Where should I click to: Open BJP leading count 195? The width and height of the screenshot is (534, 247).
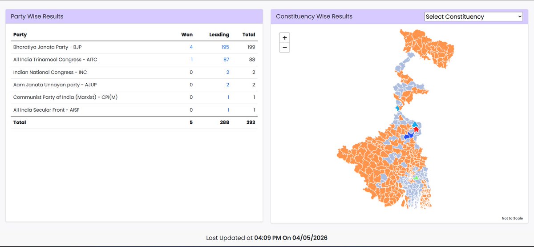click(x=225, y=47)
